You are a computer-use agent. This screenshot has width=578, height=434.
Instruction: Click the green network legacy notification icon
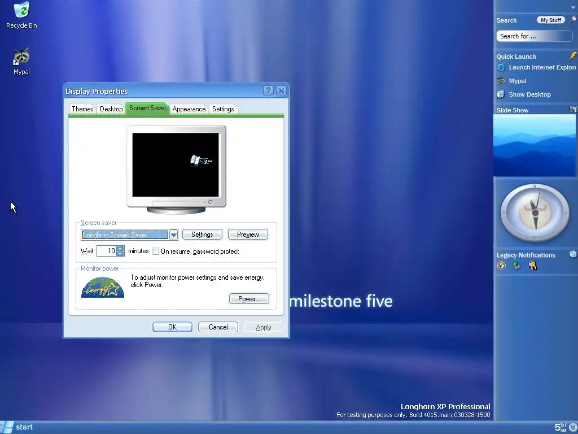(x=517, y=266)
